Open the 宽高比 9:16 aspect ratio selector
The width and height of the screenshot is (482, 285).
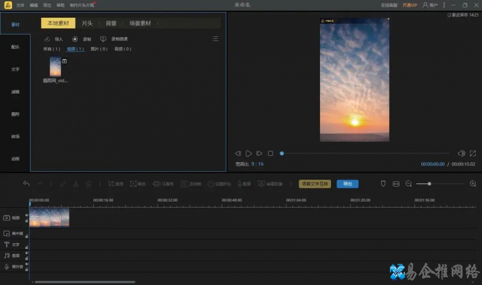[x=250, y=164]
